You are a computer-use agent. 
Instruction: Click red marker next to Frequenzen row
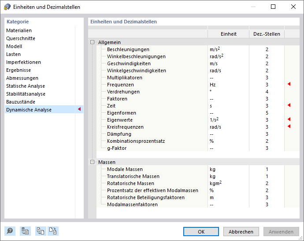tap(289, 84)
